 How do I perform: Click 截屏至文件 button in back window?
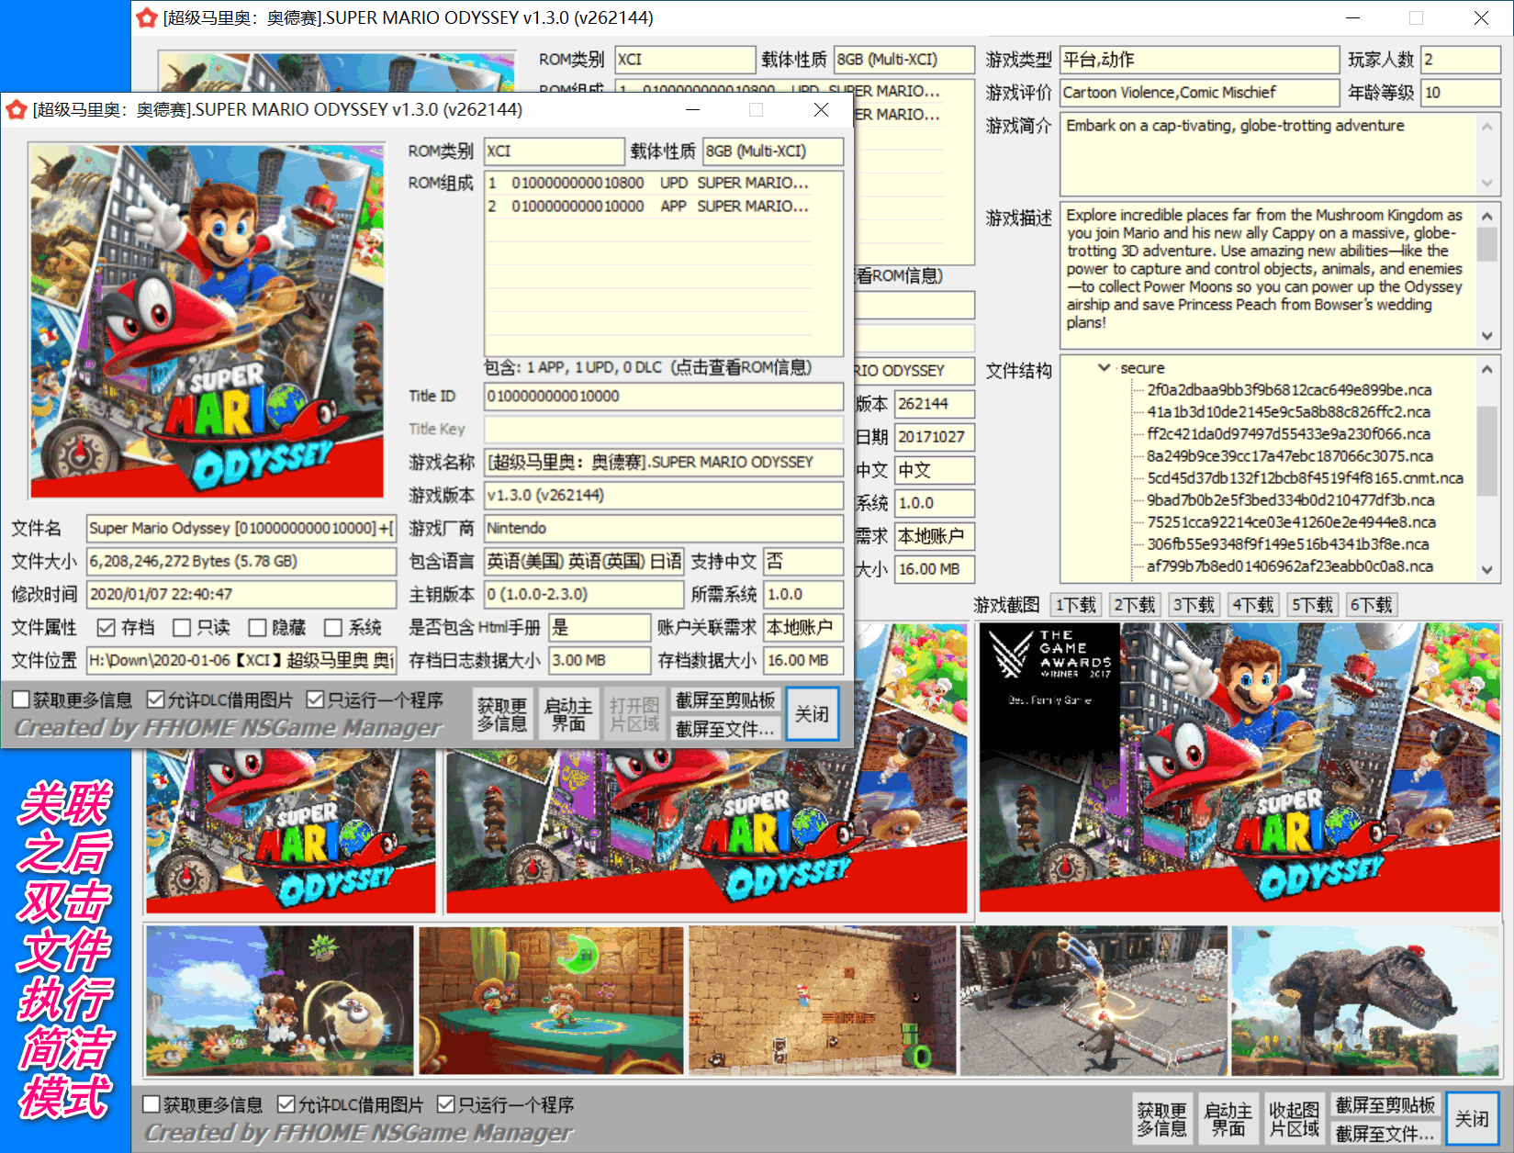(1385, 1133)
